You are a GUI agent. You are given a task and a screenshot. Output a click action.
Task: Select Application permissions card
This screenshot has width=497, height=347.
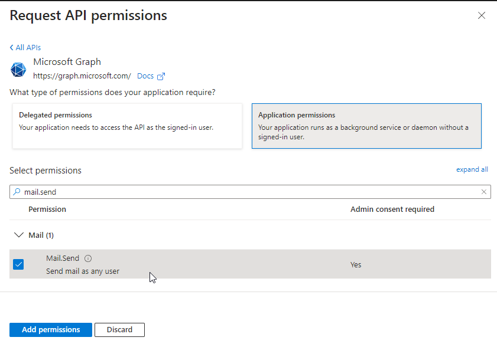click(367, 126)
